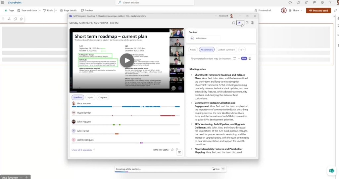Click the SharePoint home link
The image size is (339, 179).
pos(15,3)
